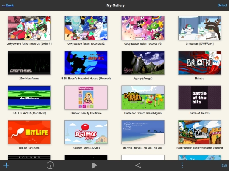Go back using the Back button
Viewport: 229px width, 171px height.
[x=8, y=5]
